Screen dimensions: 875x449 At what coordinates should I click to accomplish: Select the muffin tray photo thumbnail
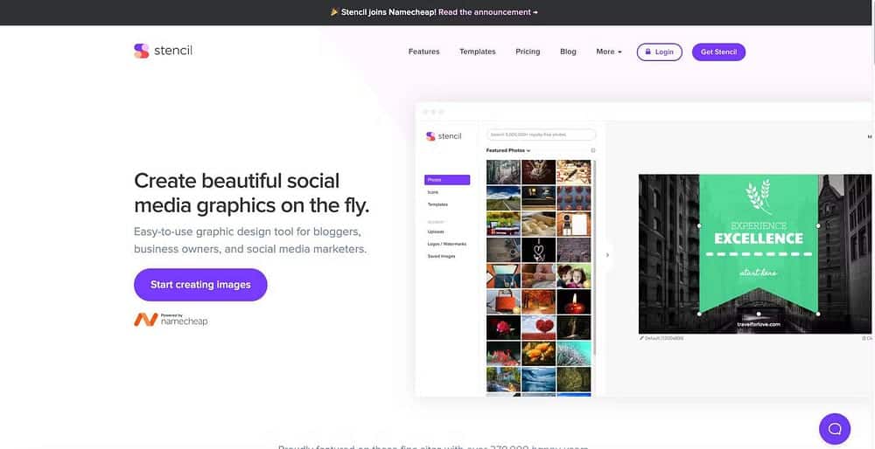(574, 197)
